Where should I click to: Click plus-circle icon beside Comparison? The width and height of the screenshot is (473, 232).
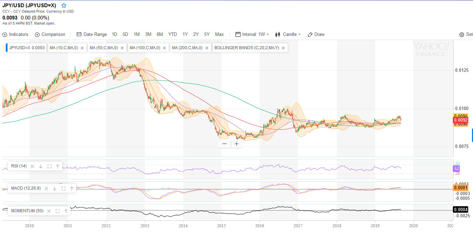(37, 35)
